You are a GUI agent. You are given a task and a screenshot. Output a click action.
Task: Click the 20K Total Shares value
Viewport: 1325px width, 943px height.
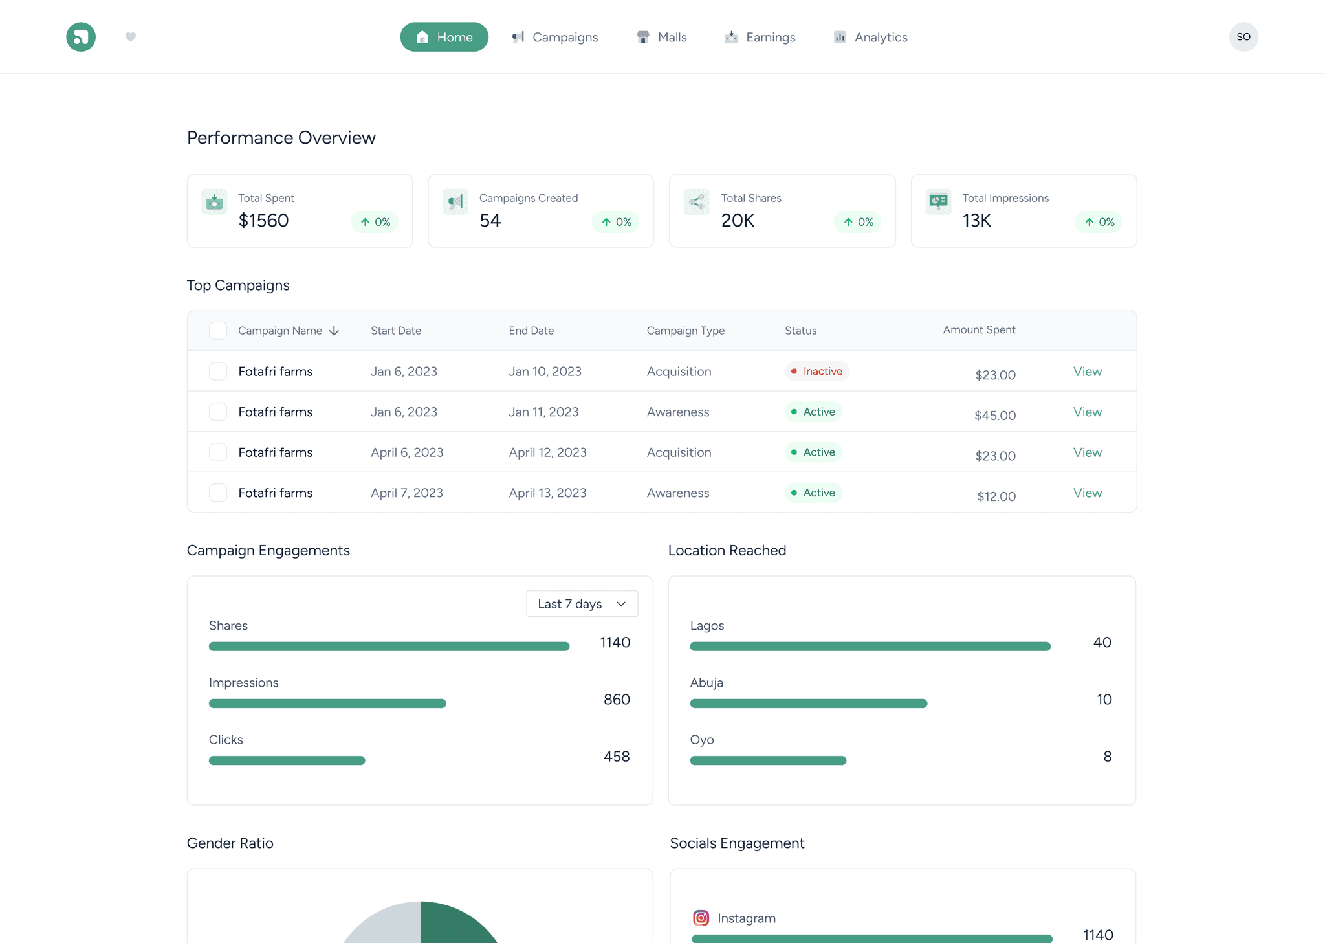[738, 221]
